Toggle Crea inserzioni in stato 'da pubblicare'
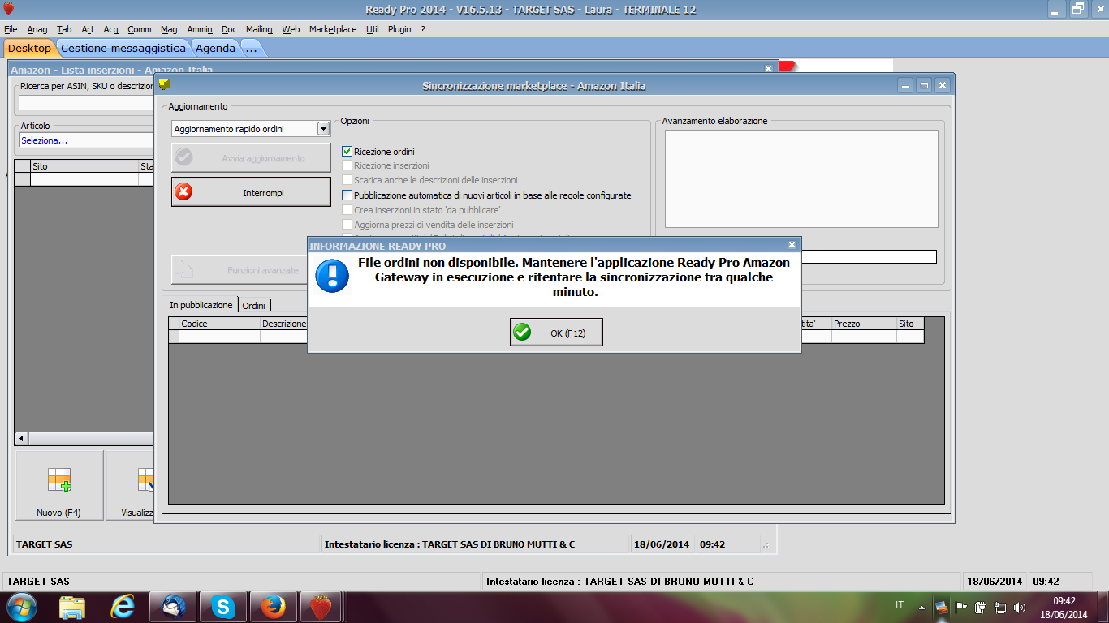Viewport: 1109px width, 623px height. coord(347,210)
